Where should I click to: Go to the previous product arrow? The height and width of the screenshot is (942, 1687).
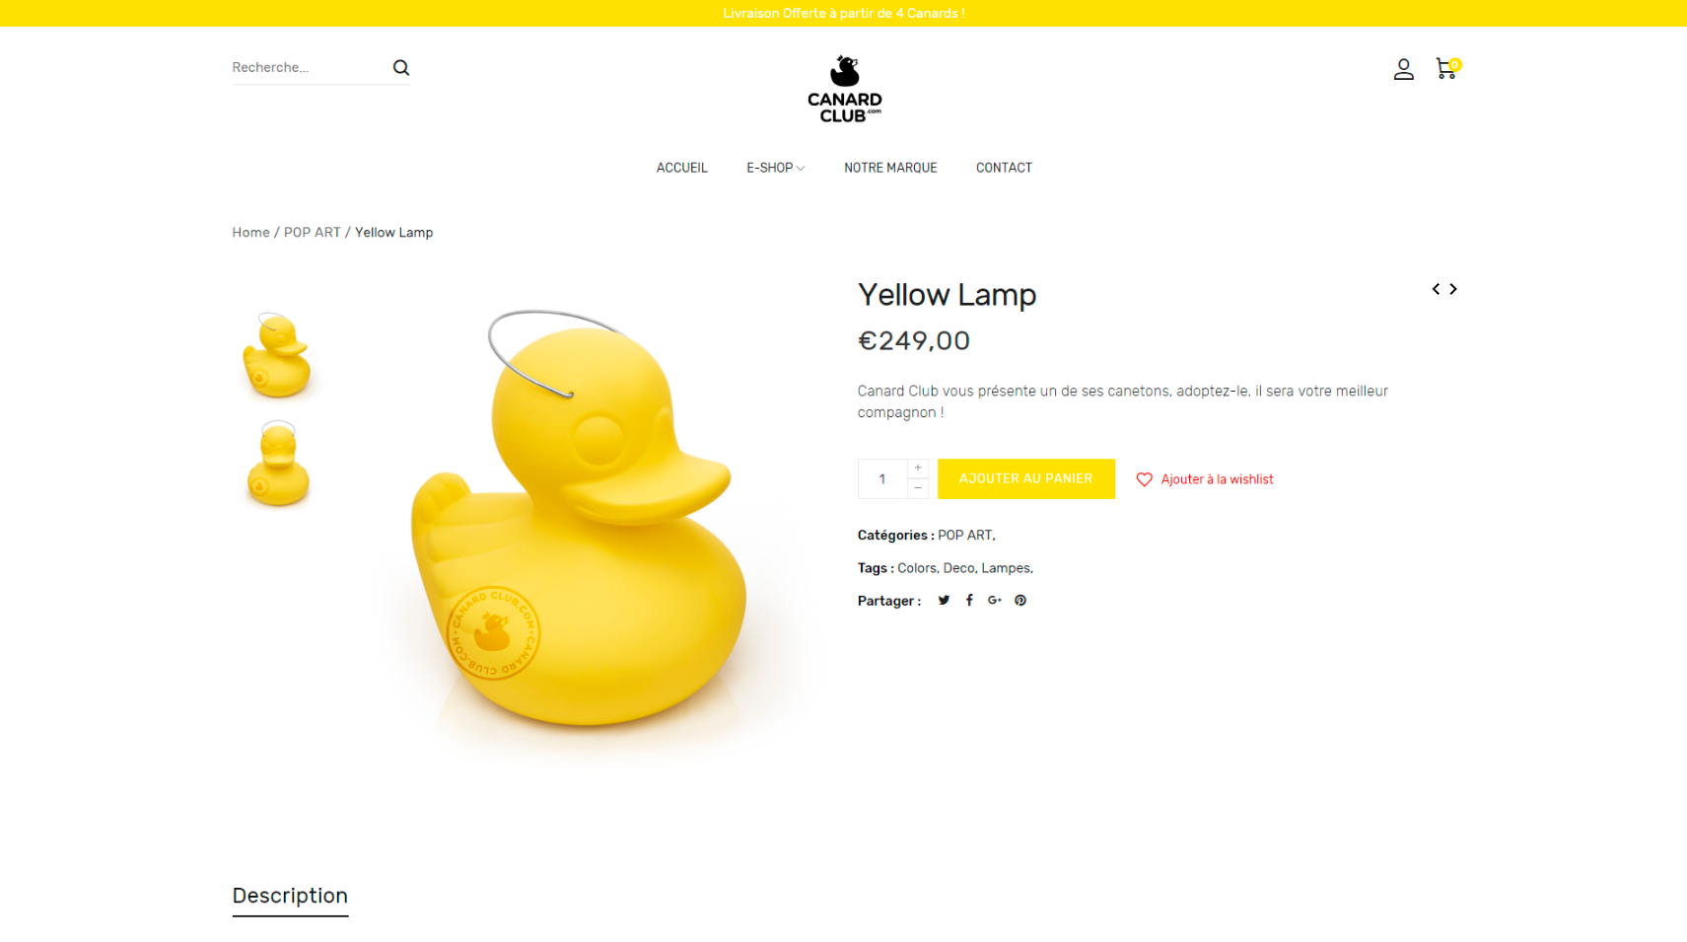pyautogui.click(x=1436, y=289)
